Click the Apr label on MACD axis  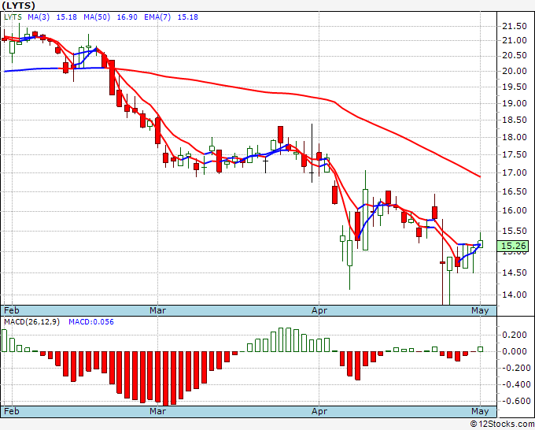point(319,411)
